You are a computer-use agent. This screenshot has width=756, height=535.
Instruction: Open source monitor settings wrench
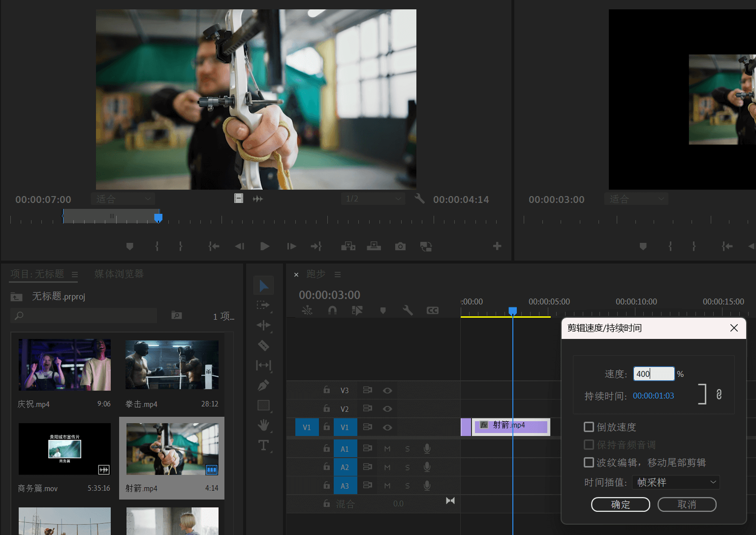point(419,199)
